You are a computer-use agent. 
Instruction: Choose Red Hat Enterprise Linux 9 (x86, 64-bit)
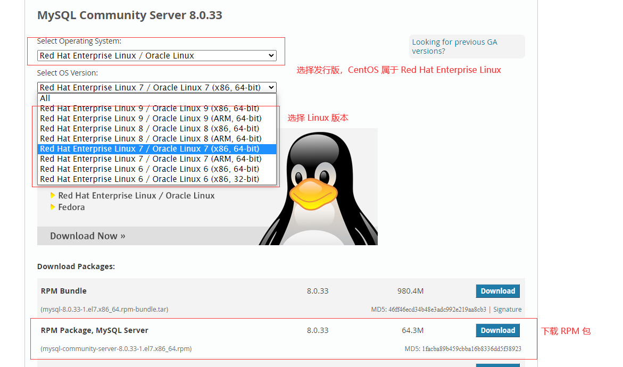(x=156, y=109)
